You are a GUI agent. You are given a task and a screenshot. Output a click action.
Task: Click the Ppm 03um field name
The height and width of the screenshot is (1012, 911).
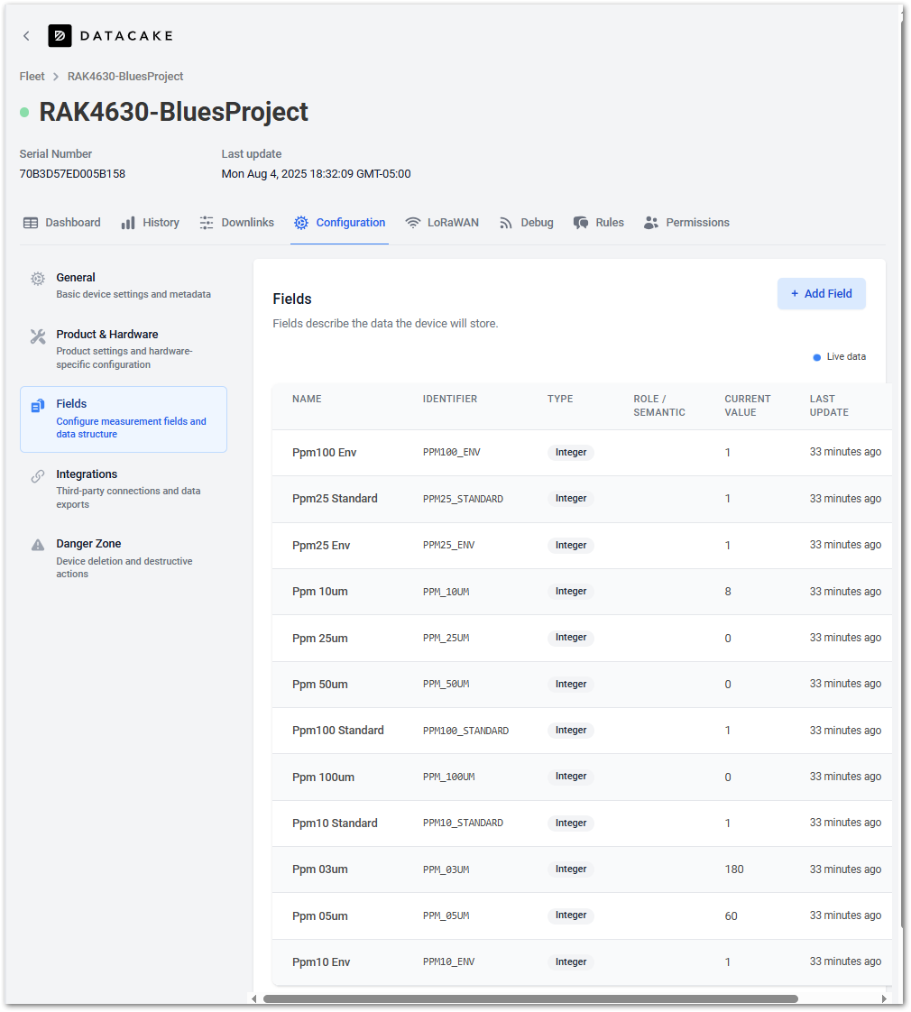pos(319,869)
